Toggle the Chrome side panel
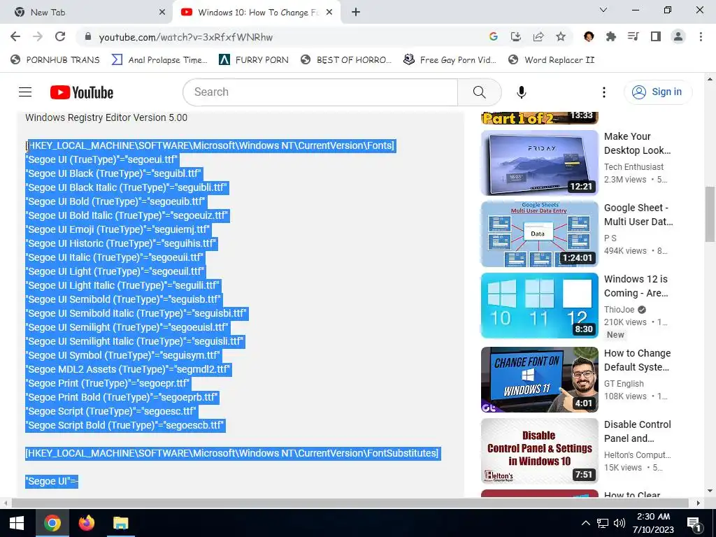The height and width of the screenshot is (537, 716). pos(656,36)
